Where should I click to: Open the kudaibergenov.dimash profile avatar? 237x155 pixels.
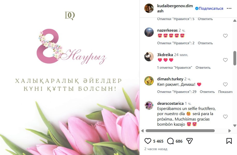click(149, 8)
